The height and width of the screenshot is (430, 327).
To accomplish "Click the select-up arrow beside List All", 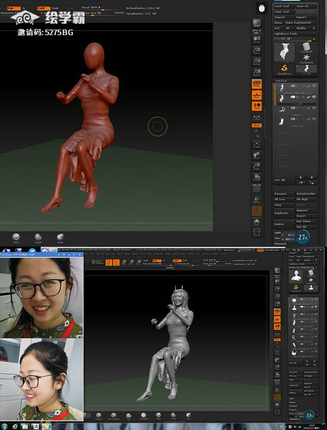I will (301, 177).
